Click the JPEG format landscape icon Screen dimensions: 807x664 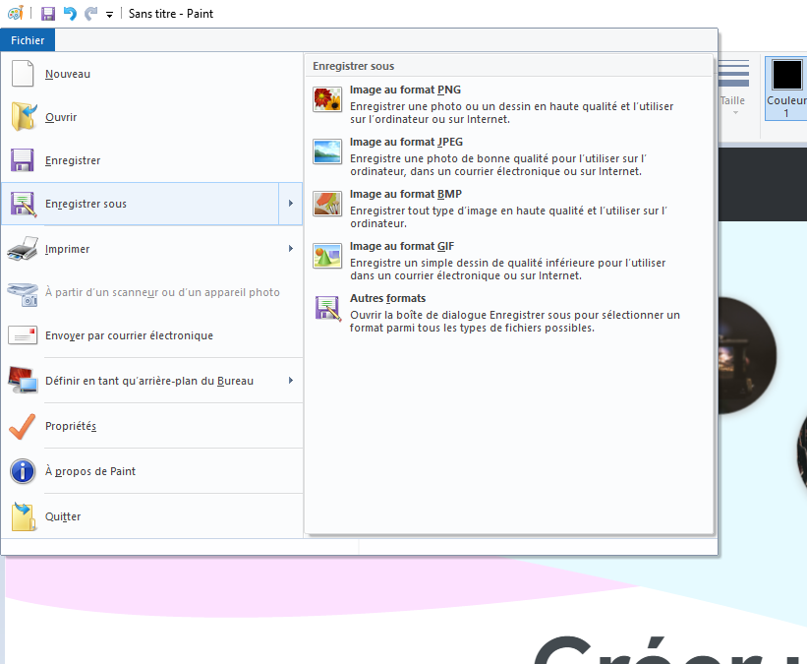click(x=327, y=151)
